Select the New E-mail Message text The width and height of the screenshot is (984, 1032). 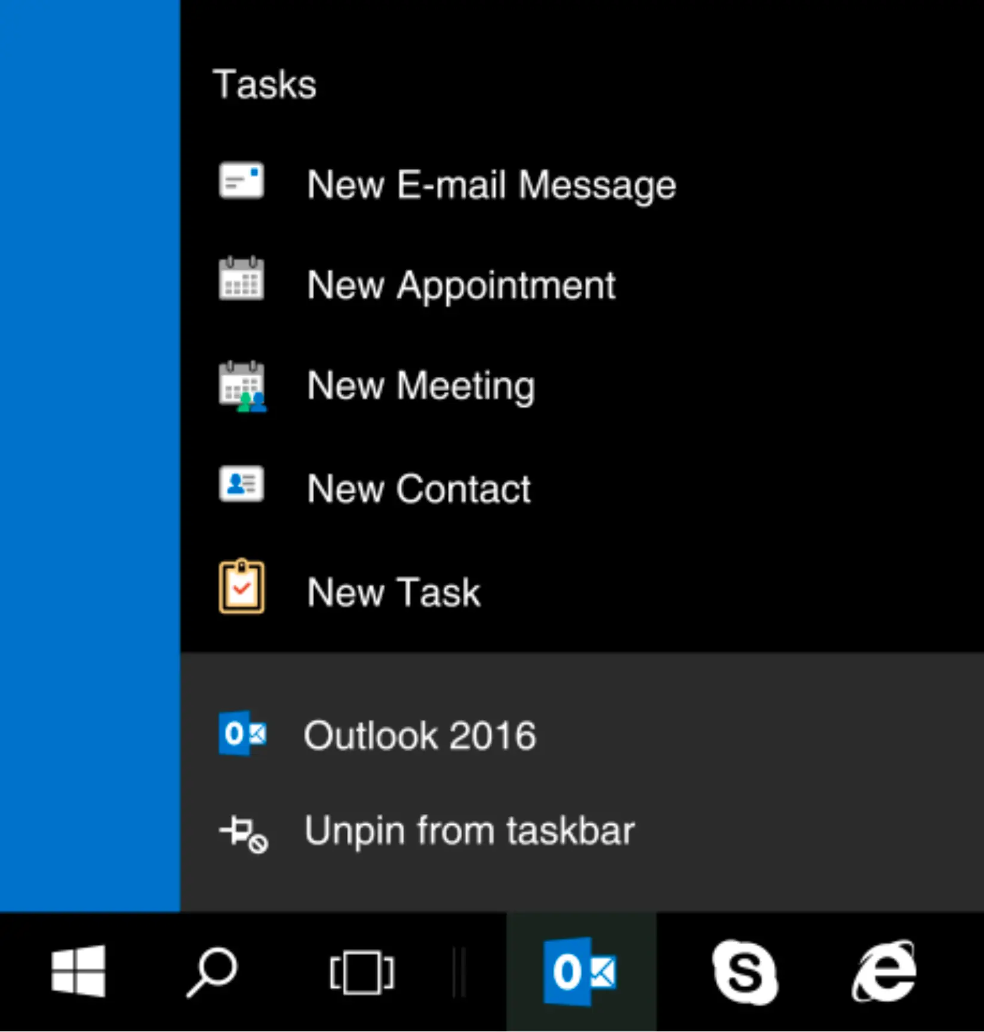pos(491,185)
